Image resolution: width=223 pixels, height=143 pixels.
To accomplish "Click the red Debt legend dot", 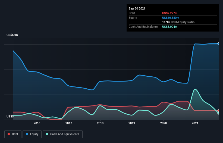I will coord(9,134).
